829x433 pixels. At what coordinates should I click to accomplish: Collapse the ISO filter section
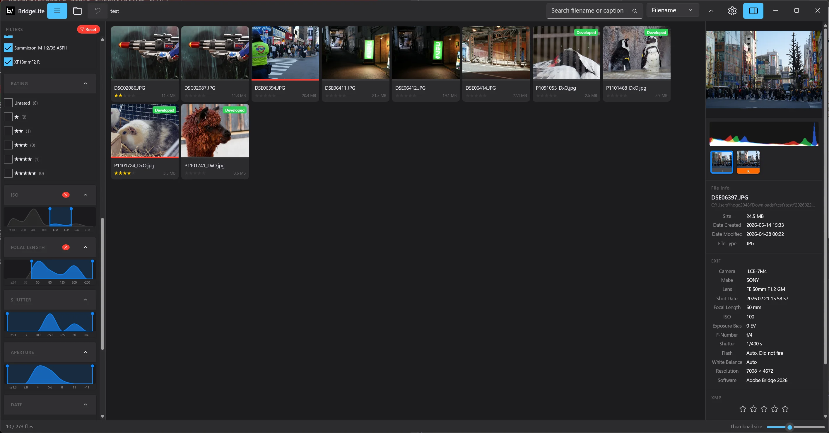click(85, 195)
